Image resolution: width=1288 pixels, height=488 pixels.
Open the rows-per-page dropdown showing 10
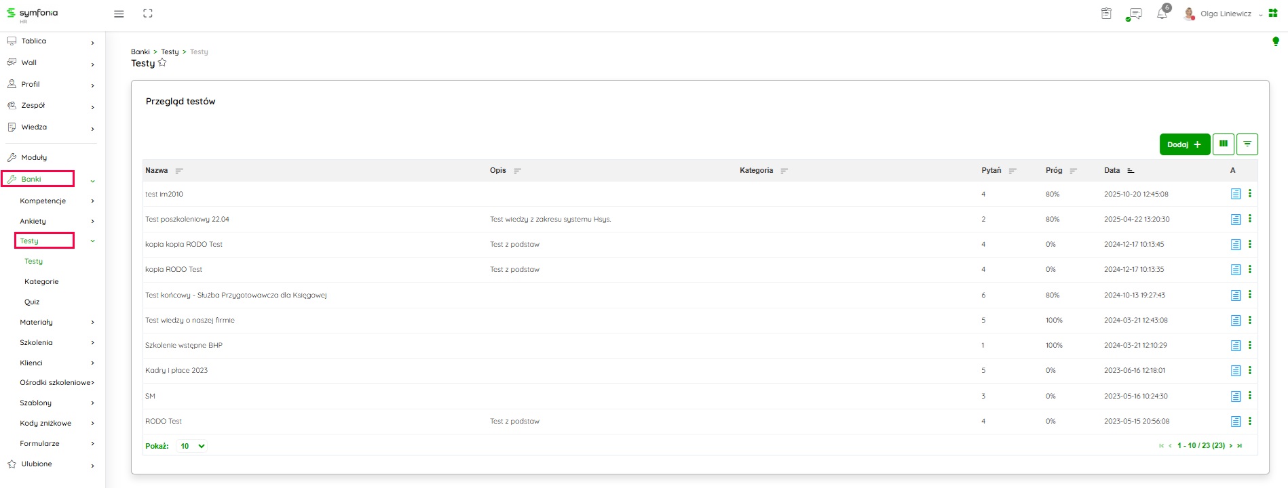click(x=192, y=446)
